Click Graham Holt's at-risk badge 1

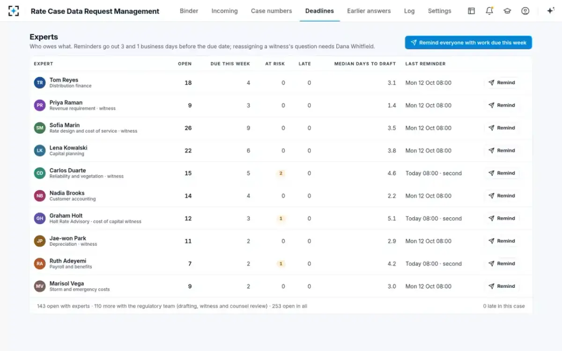(x=281, y=219)
